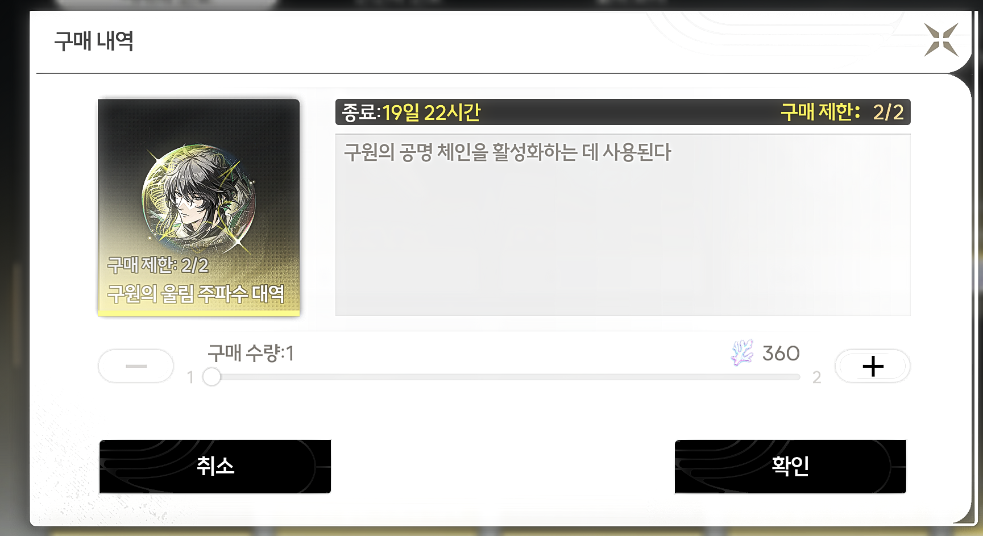983x536 pixels.
Task: Click the 360 price value
Action: (x=781, y=354)
